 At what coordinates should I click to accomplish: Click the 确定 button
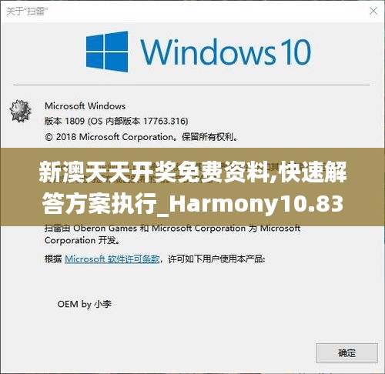click(346, 353)
